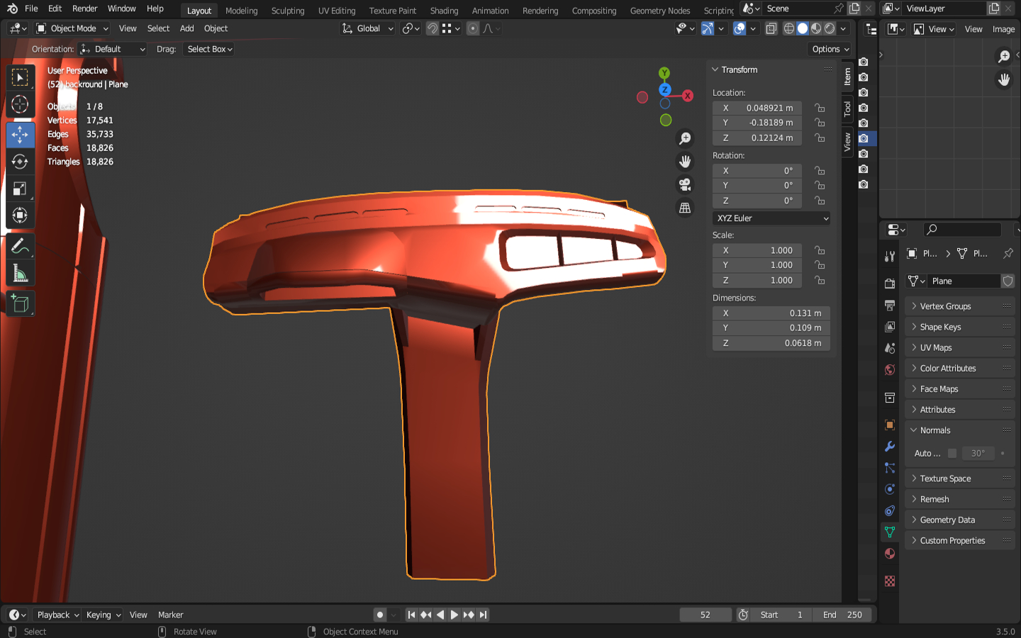Collapse the Transform panel
This screenshot has height=638, width=1021.
tap(771, 69)
